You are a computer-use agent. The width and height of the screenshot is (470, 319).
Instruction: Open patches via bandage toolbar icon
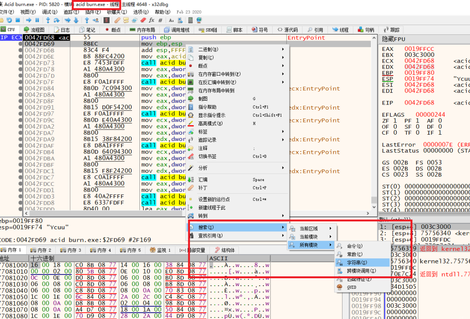[117, 20]
